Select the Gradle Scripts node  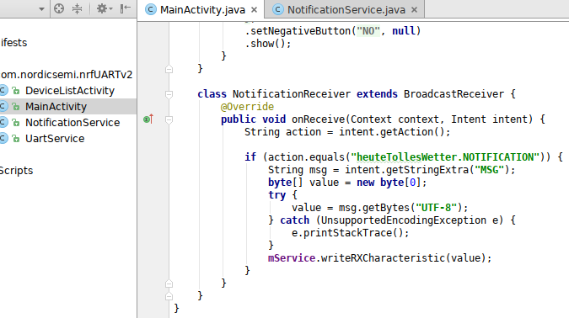pos(16,170)
